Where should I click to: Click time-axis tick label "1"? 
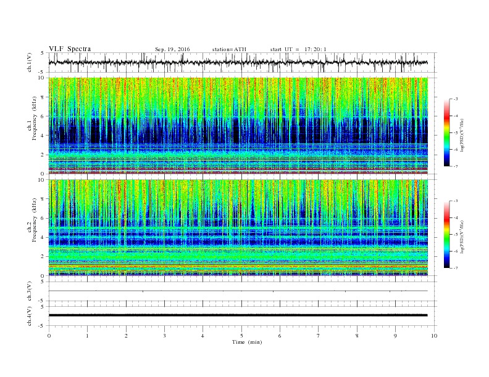[87, 336]
